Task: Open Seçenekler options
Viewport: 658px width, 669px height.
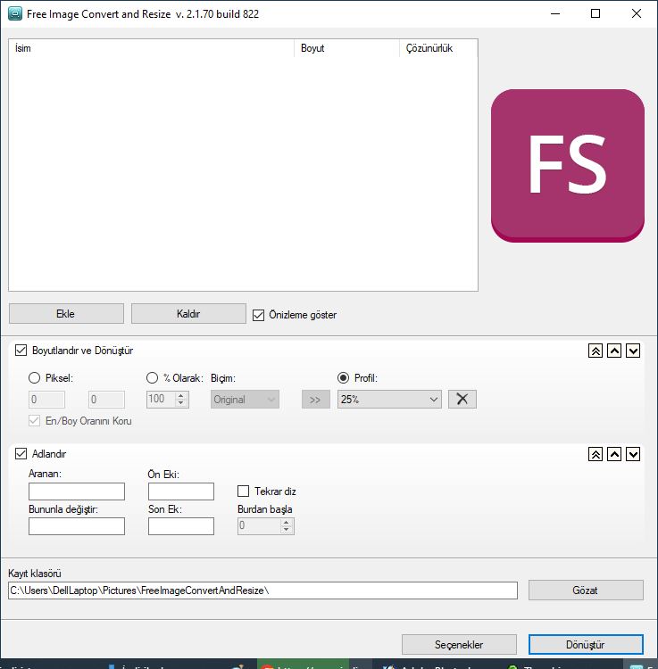Action: pyautogui.click(x=459, y=644)
